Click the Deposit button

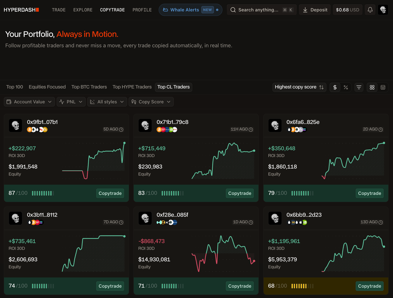(x=315, y=10)
